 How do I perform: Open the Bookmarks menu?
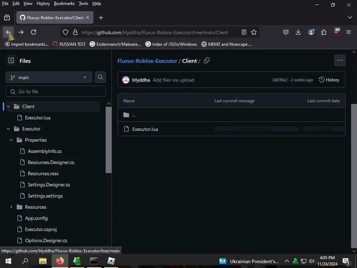64,3
